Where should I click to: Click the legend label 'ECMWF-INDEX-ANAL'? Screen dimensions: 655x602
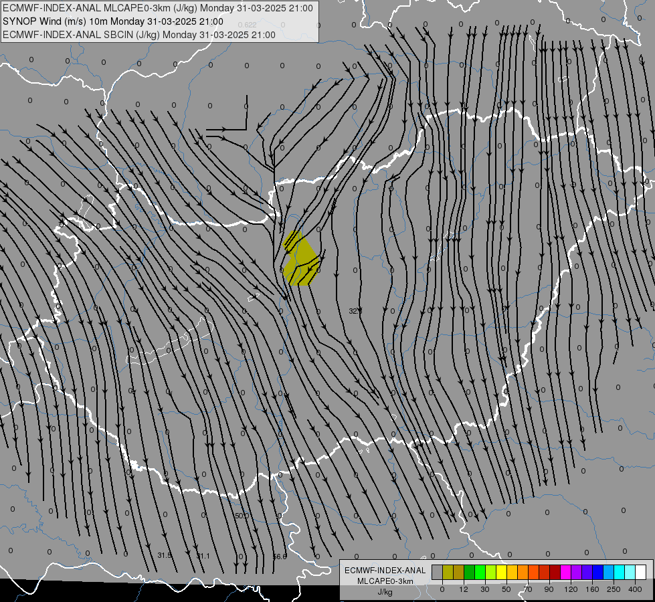coord(385,571)
